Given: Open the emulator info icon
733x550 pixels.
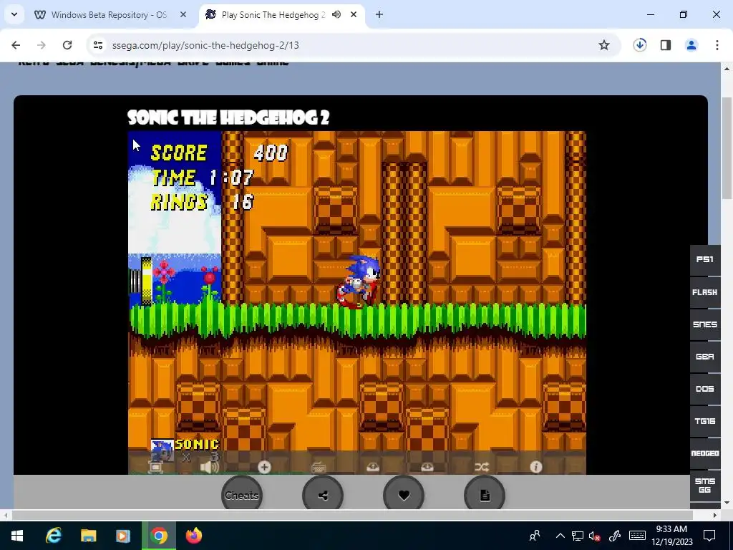Looking at the screenshot, I should coord(535,467).
